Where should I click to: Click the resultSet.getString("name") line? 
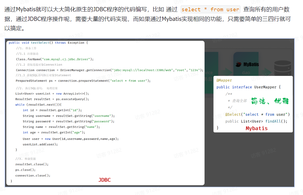point(61,127)
